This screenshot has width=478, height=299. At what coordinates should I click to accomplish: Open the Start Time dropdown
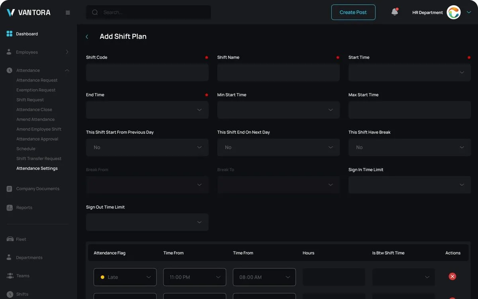coord(409,73)
